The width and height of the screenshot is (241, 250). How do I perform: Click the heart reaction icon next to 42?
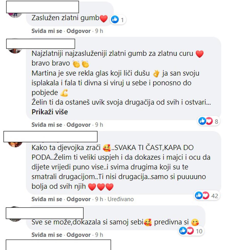[x=206, y=196]
